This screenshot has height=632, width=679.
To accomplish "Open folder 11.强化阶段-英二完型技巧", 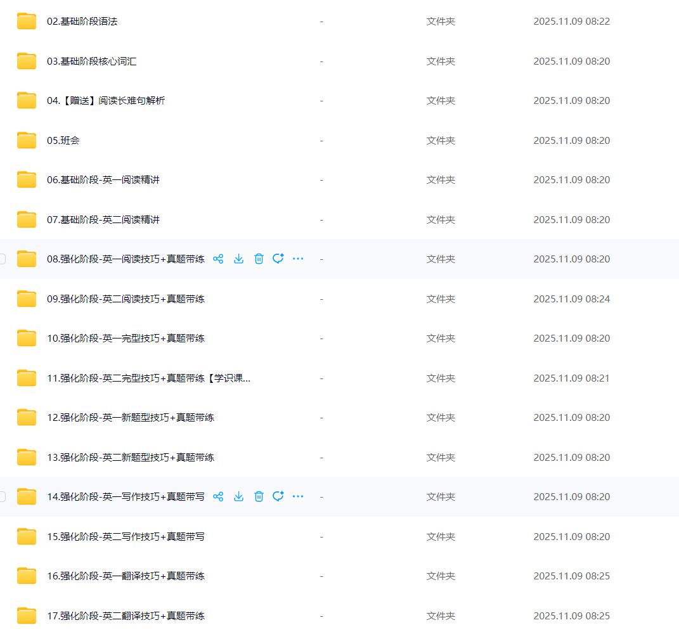I will point(148,378).
